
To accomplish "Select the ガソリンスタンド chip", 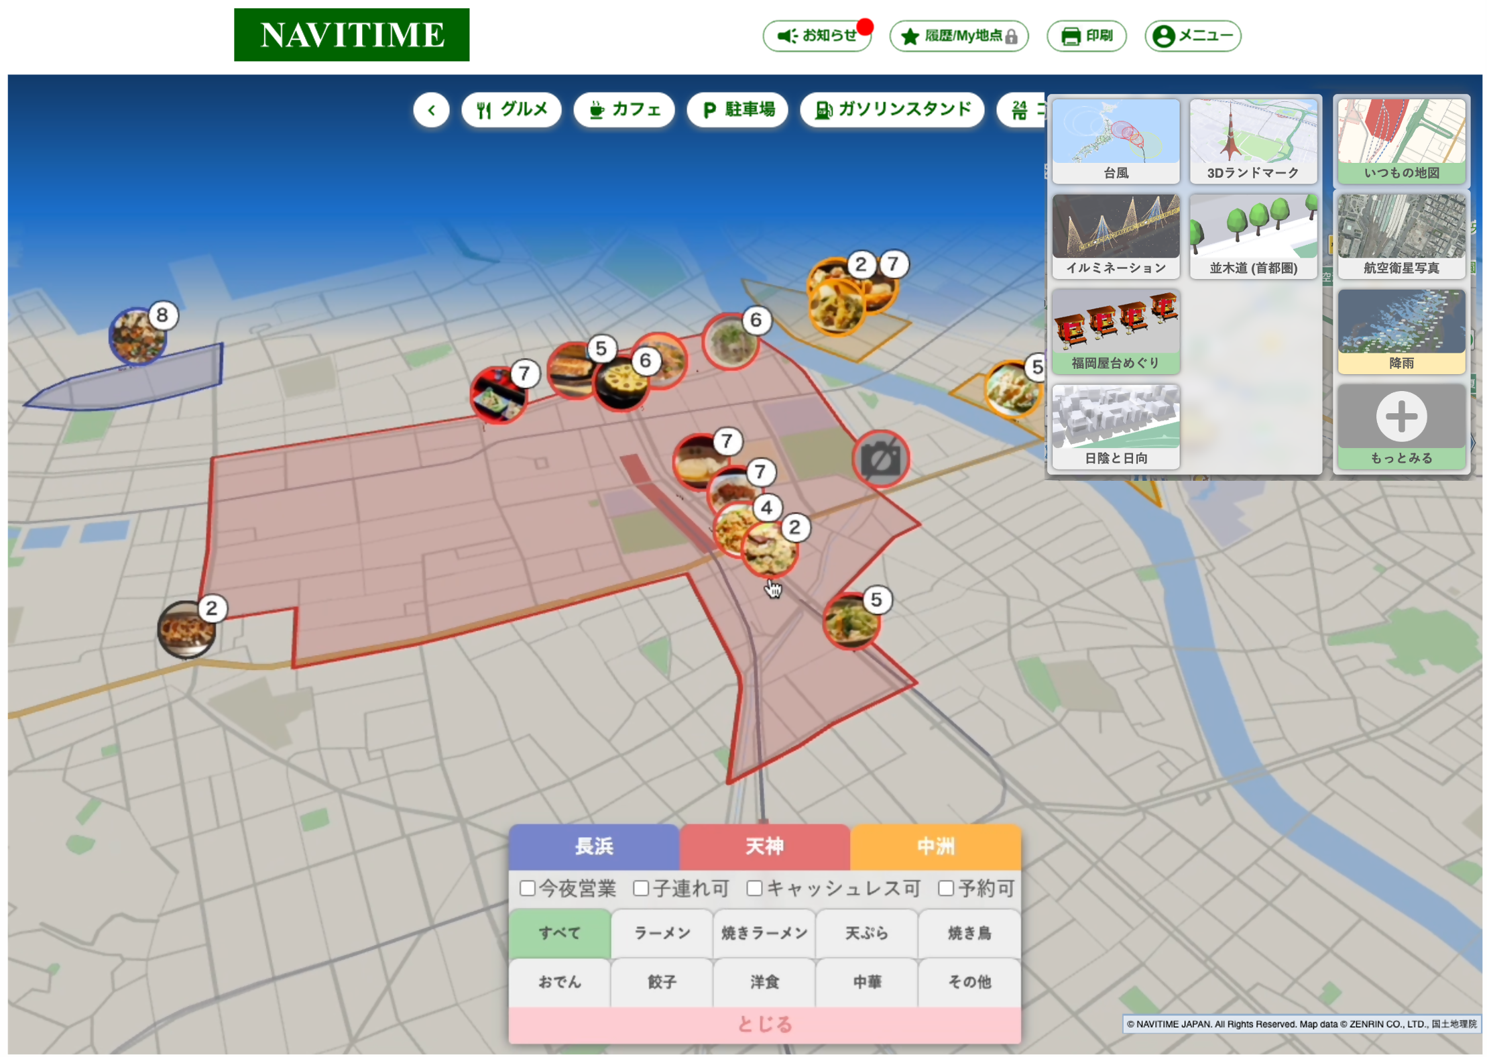I will tap(892, 110).
